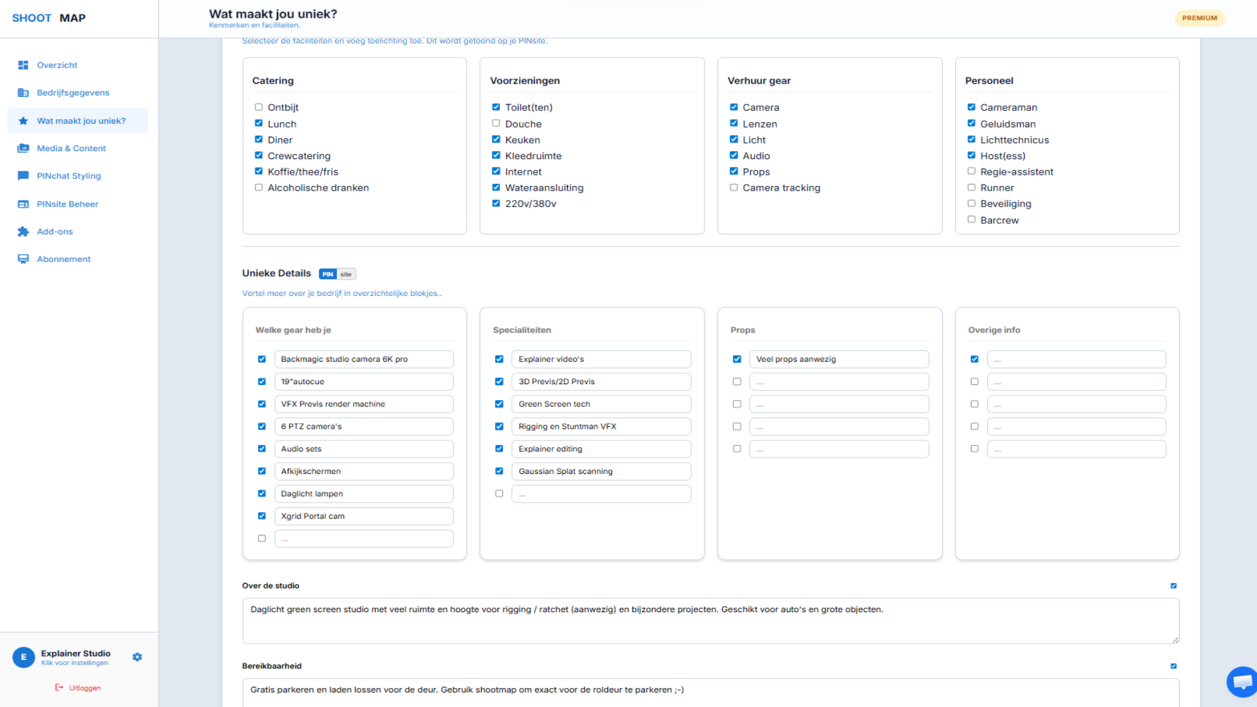Click the Uitloggen link
Viewport: 1257px width, 707px height.
click(x=84, y=687)
